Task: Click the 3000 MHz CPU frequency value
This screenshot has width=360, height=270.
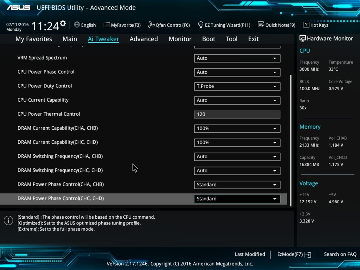Action: point(309,69)
